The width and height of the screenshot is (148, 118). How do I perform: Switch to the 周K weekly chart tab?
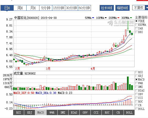pyautogui.click(x=20, y=8)
